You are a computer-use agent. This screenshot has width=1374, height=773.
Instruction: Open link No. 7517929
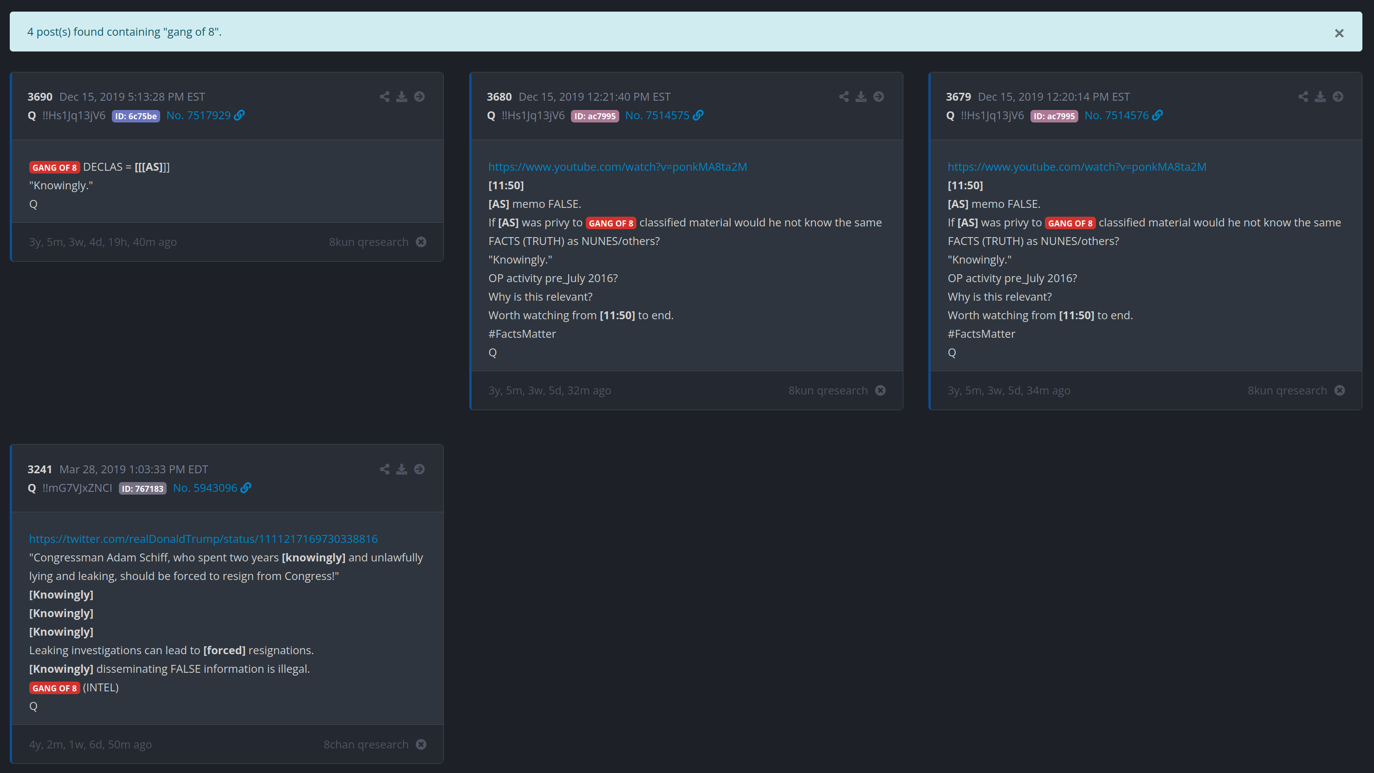(205, 115)
